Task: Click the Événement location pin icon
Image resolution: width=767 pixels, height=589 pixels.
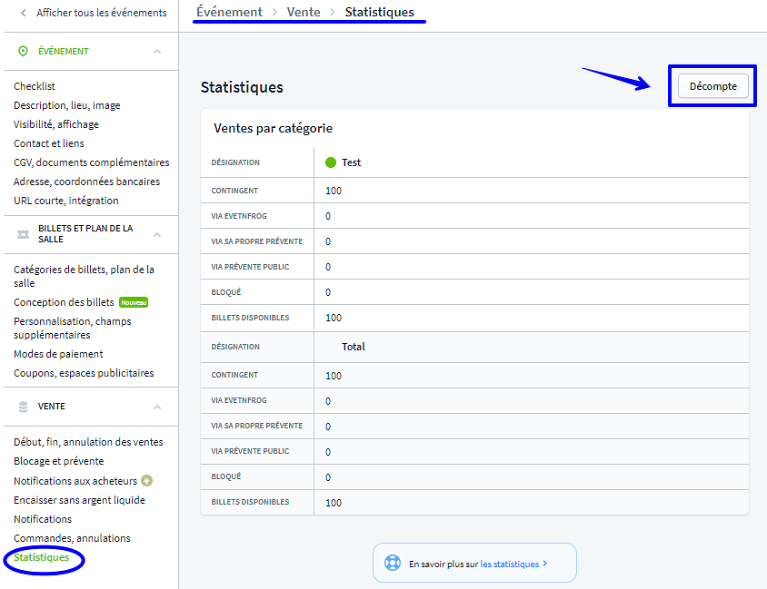Action: point(24,52)
